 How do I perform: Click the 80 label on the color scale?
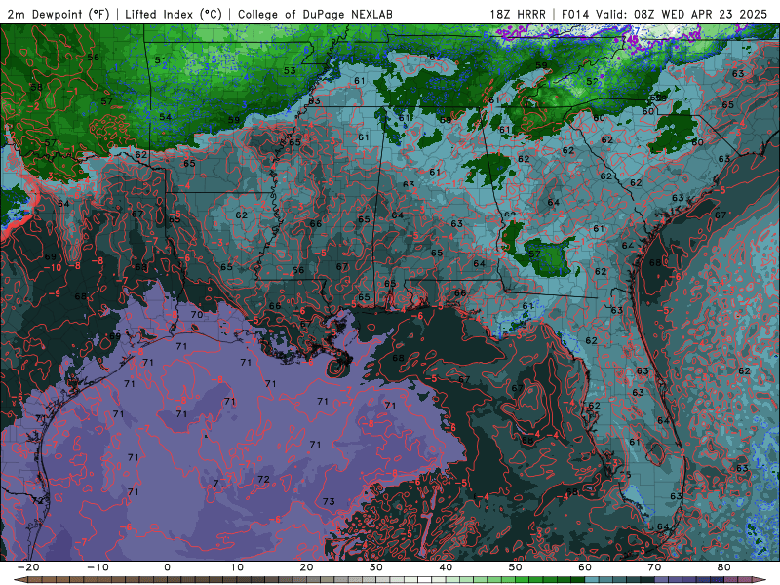click(x=724, y=567)
